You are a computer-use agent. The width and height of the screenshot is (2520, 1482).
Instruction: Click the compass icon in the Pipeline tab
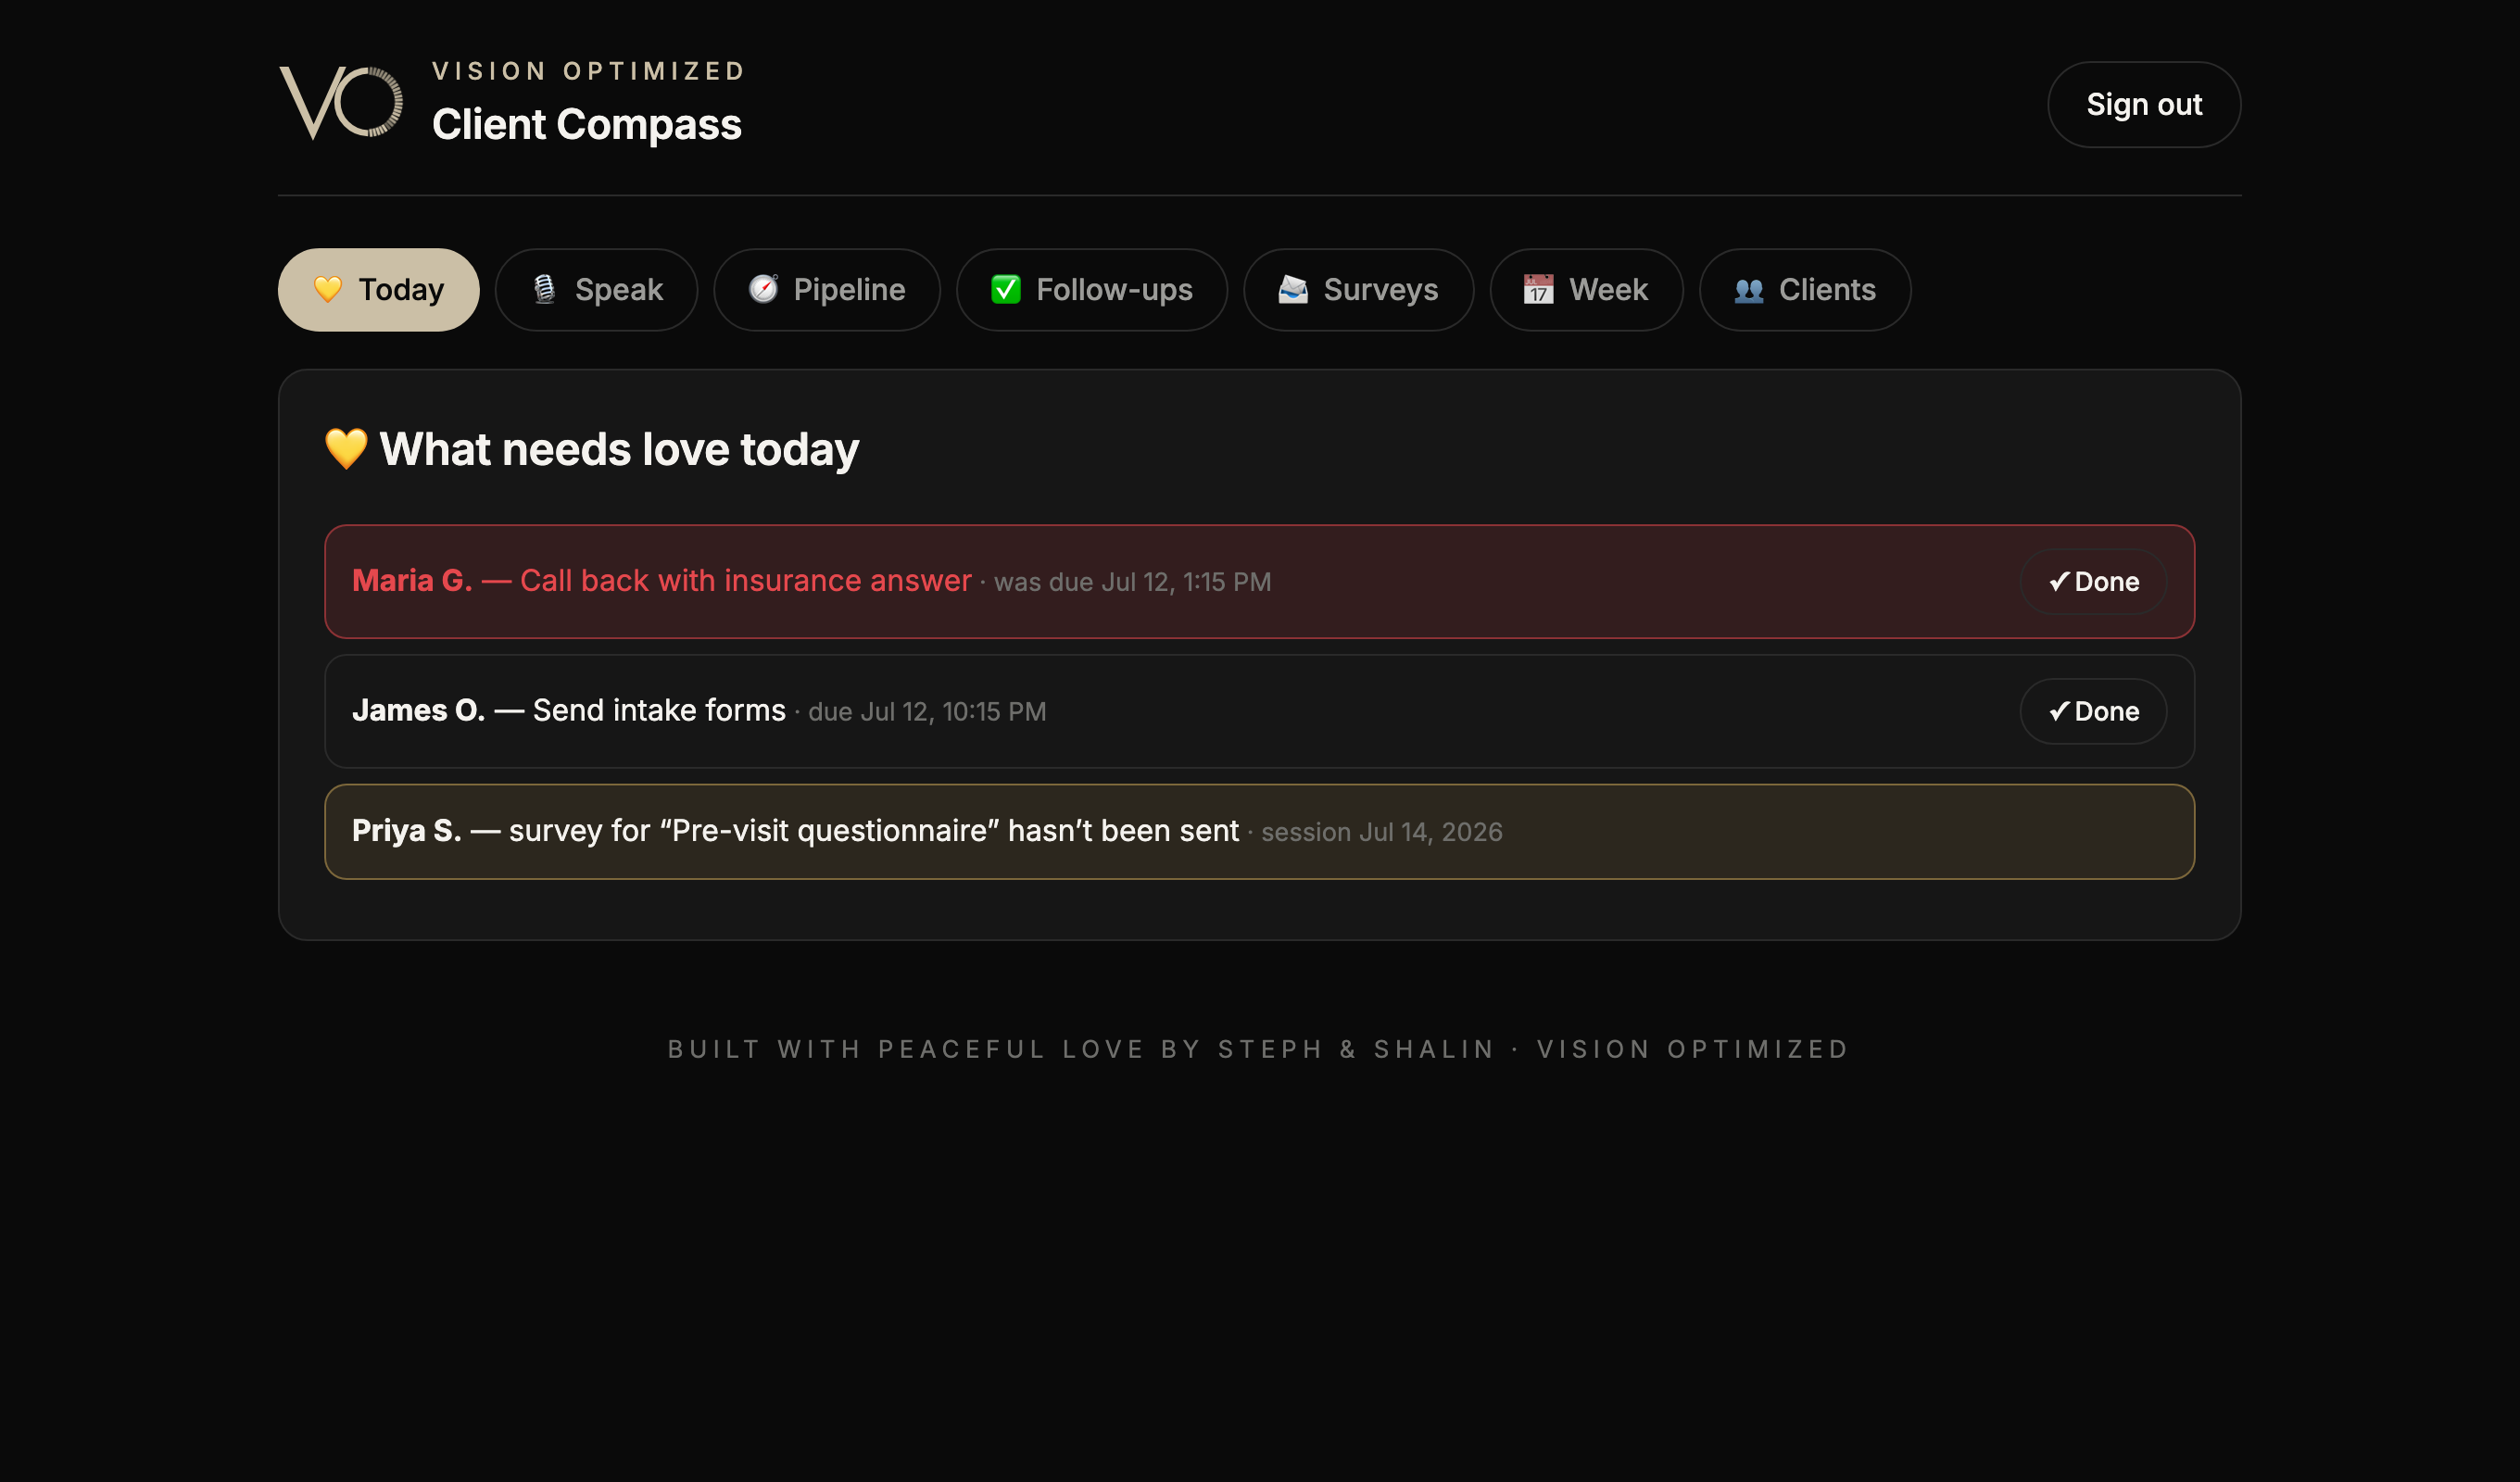tap(763, 290)
